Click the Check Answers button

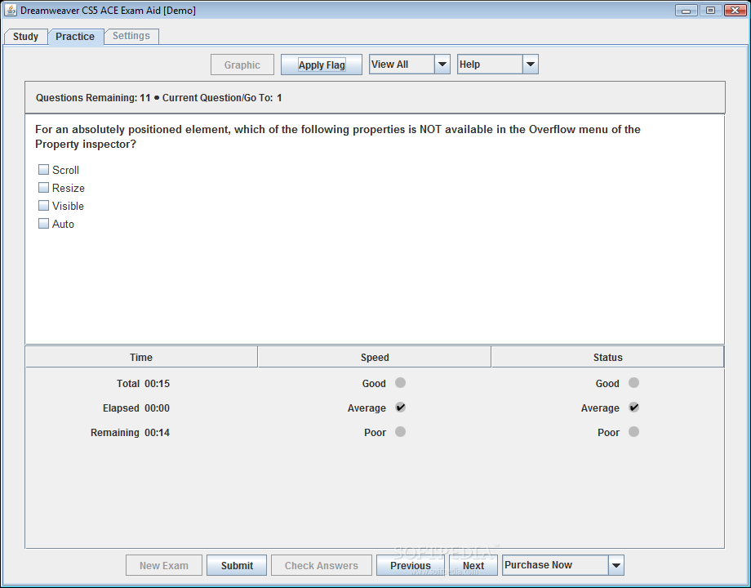click(322, 565)
